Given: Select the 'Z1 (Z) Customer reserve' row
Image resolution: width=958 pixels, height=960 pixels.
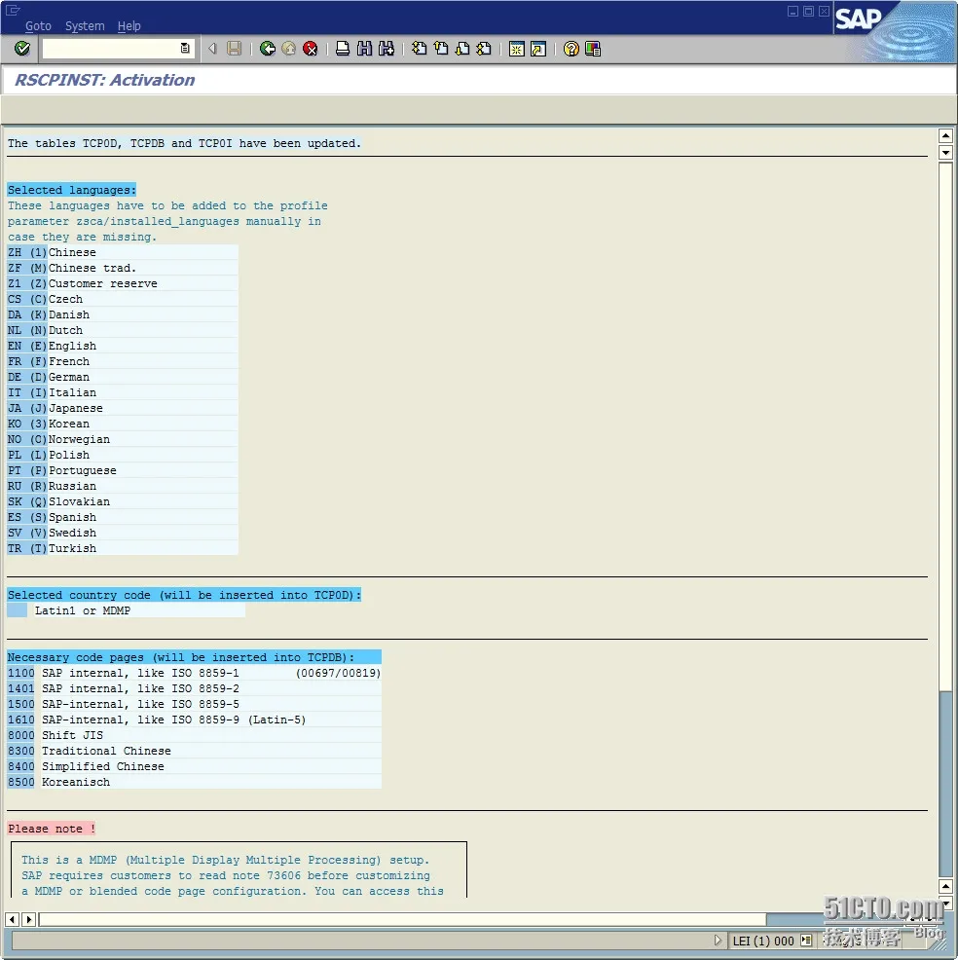Looking at the screenshot, I should (123, 283).
